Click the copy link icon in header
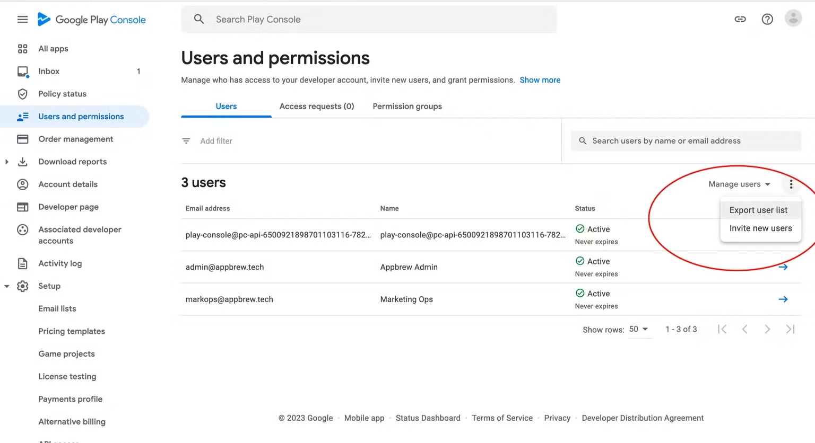815x443 pixels. pos(740,19)
